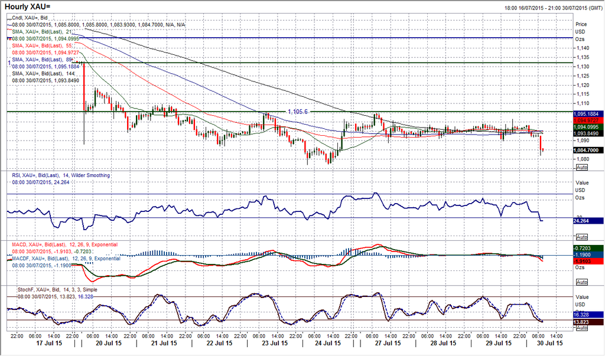Click the Auto button in the MACD panel

581,282
